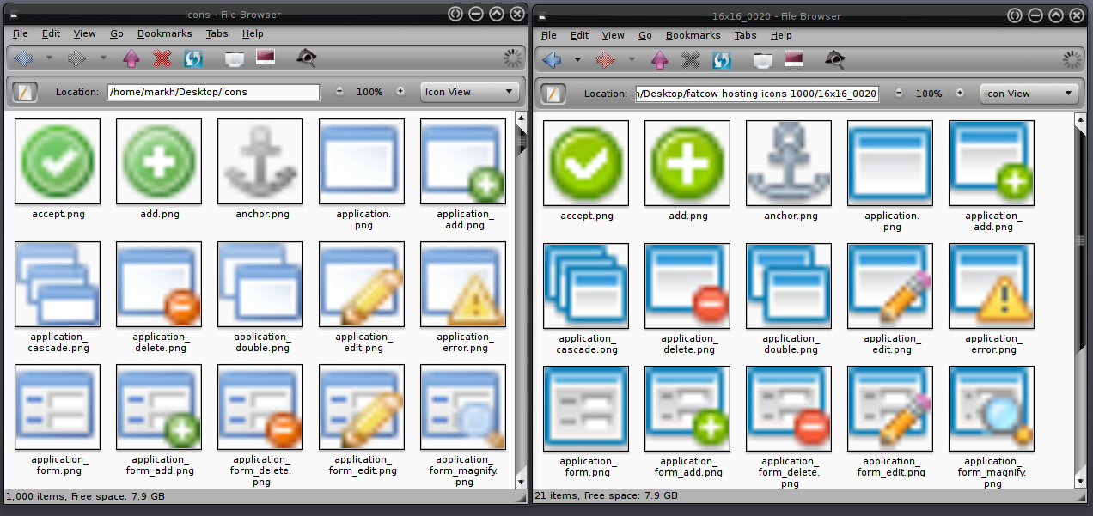This screenshot has width=1093, height=516.
Task: Open the Tabs menu in the right window
Action: tap(745, 35)
